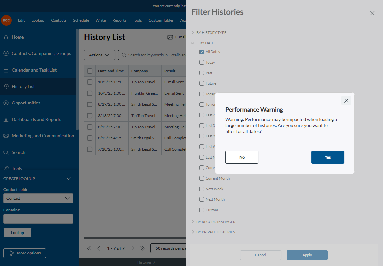Check the Current Month filter
This screenshot has height=266, width=383.
[202, 178]
